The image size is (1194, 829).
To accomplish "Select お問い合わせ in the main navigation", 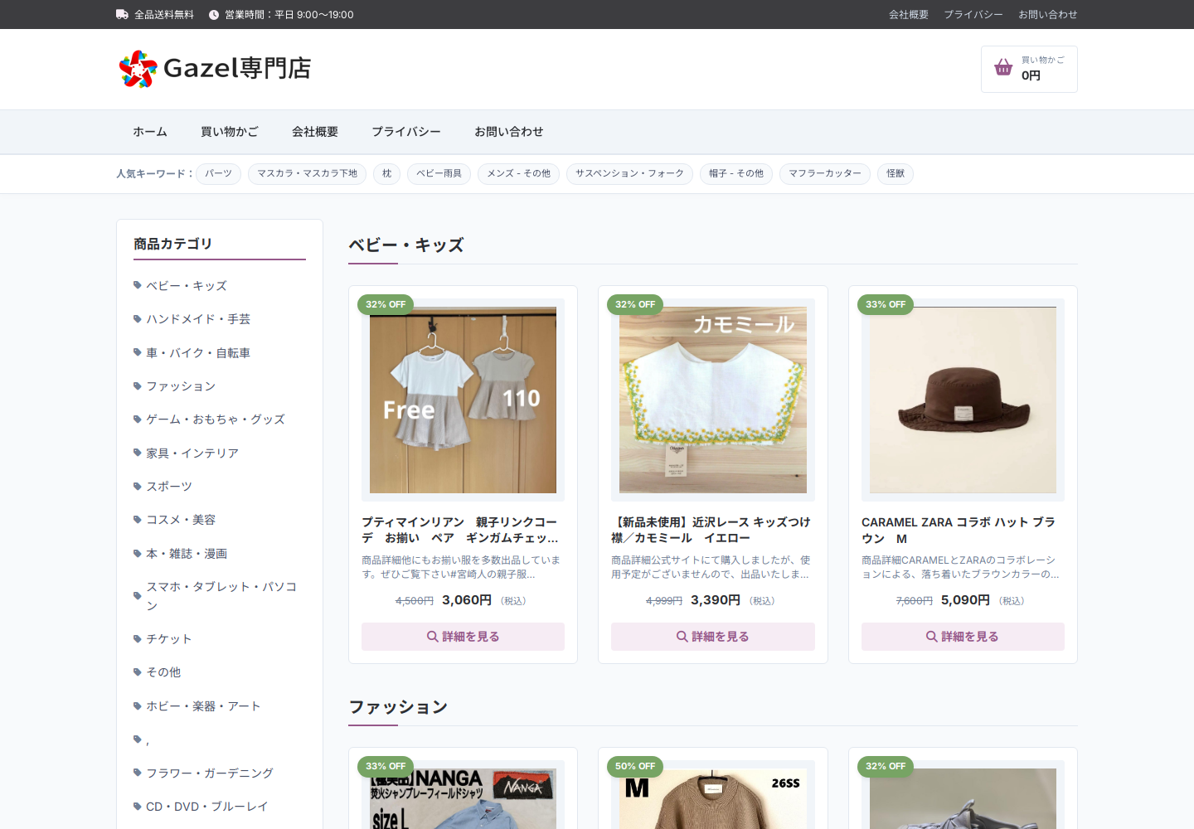I will tap(509, 132).
